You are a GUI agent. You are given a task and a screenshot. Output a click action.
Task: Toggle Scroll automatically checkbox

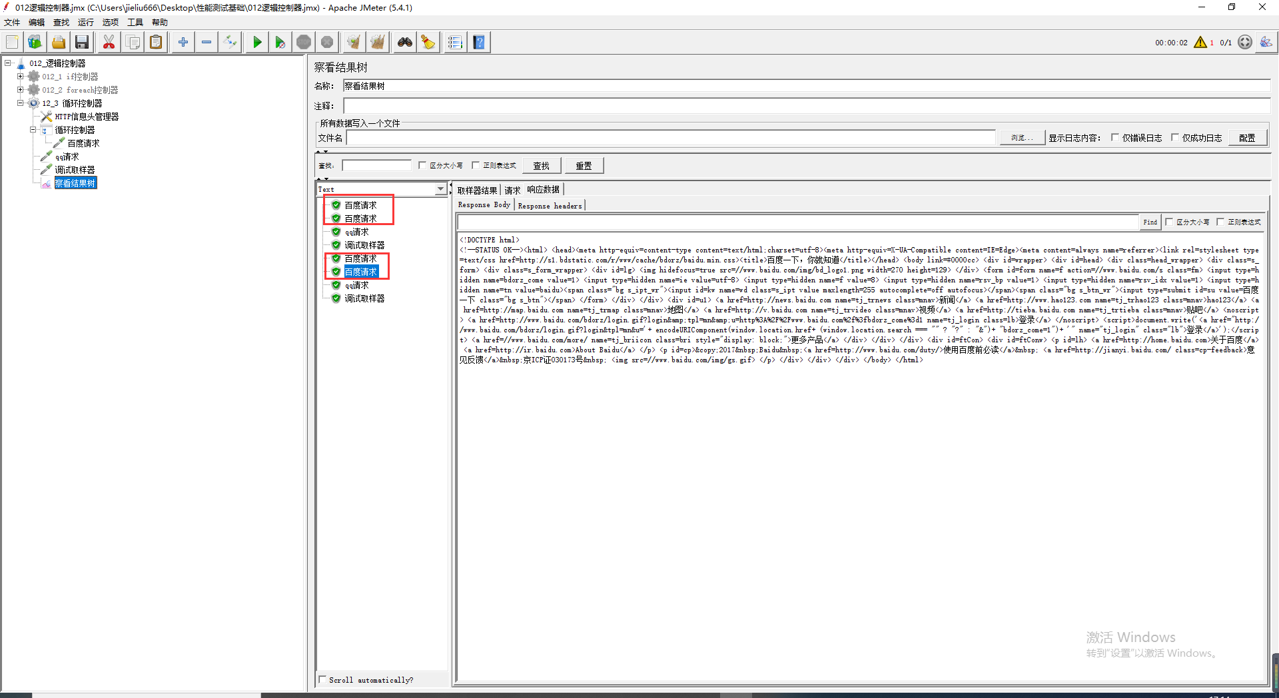(322, 679)
